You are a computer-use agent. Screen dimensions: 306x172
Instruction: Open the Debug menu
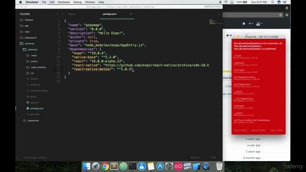point(77,2)
